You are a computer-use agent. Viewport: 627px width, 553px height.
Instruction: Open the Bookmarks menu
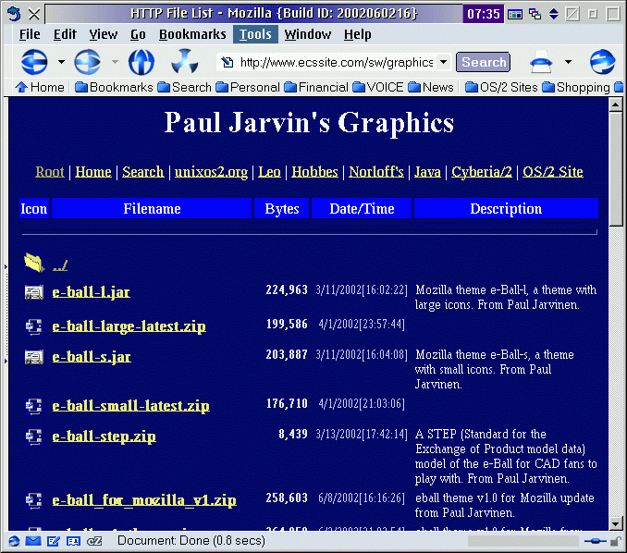pos(192,34)
